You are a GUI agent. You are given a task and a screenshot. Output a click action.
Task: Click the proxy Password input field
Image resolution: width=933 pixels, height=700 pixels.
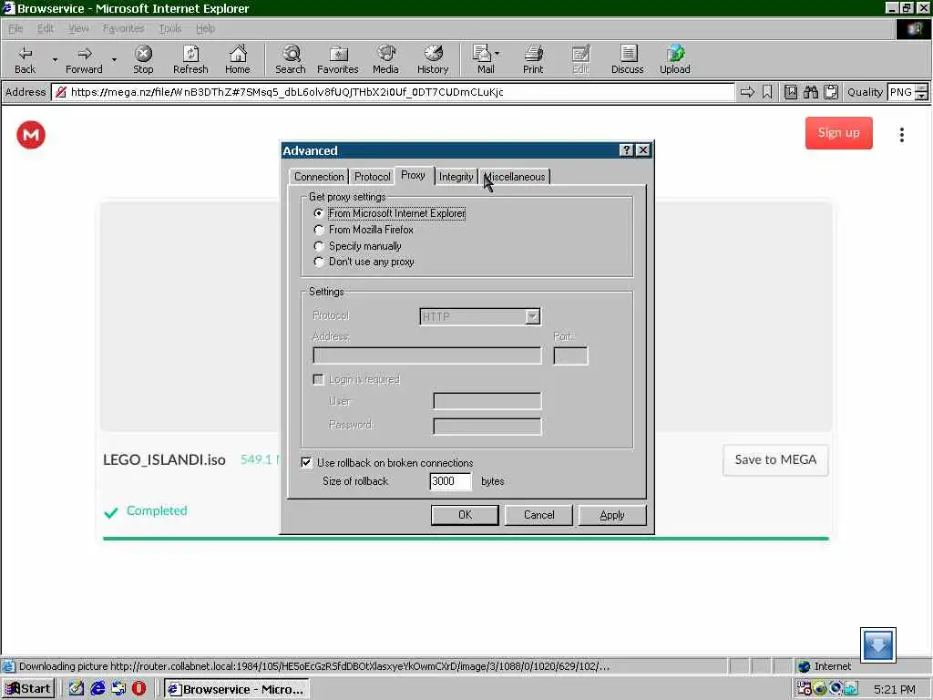tap(487, 427)
